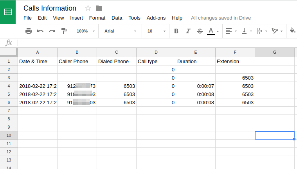Viewport: 297px width, 169px height.
Task: Select row 4 Dialed Phone 6503
Action: click(x=117, y=86)
